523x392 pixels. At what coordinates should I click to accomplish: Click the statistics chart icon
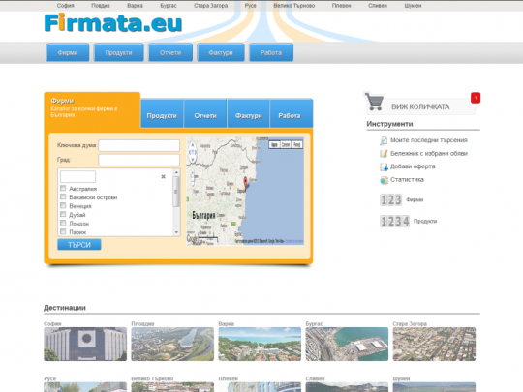384,180
